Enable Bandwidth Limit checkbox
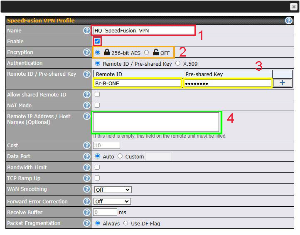300x235 pixels. click(97, 167)
